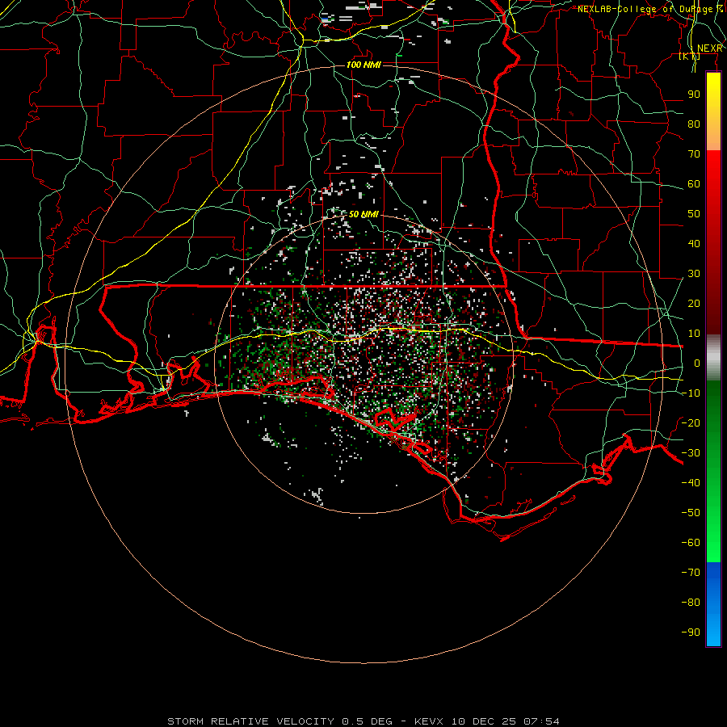
Task: Select the "70" value on the velocity scale
Action: click(x=694, y=154)
